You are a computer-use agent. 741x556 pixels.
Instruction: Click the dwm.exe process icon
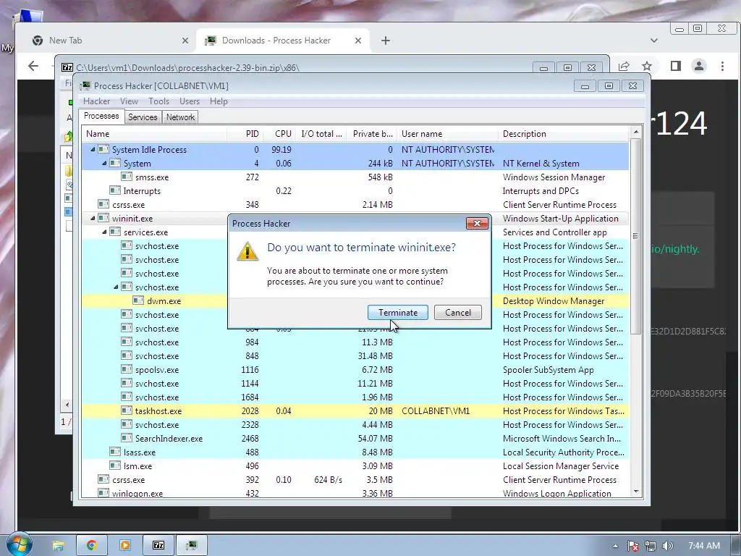point(138,300)
